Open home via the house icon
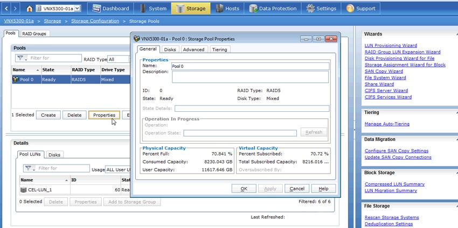Screen dimensions: 458x228 coord(29,9)
